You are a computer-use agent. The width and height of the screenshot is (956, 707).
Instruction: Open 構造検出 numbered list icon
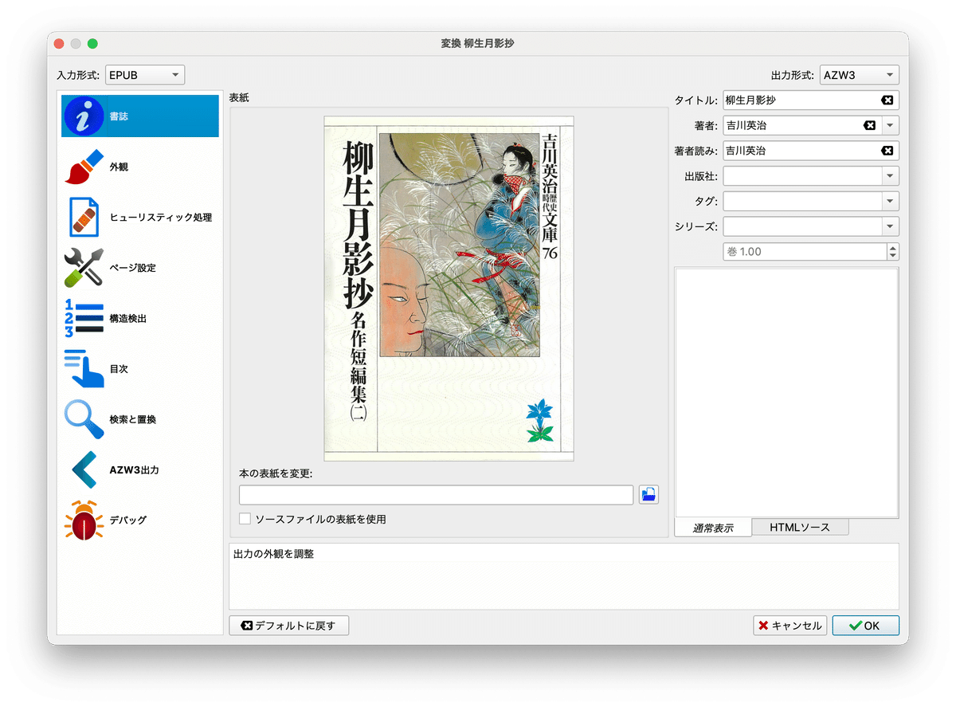coord(84,318)
